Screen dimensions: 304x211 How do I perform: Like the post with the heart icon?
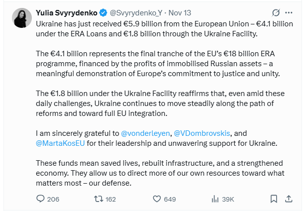tap(156, 199)
